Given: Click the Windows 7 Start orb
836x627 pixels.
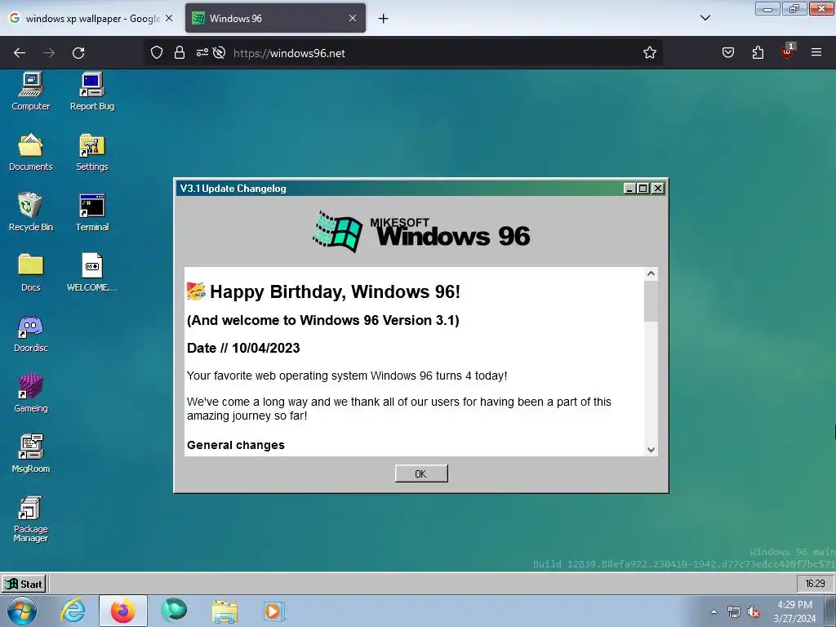Looking at the screenshot, I should pyautogui.click(x=22, y=611).
